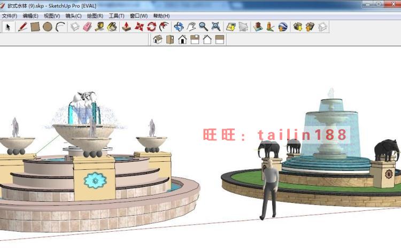401x252 pixels.
Task: Choose the Pan hand tool
Action: coord(191,27)
